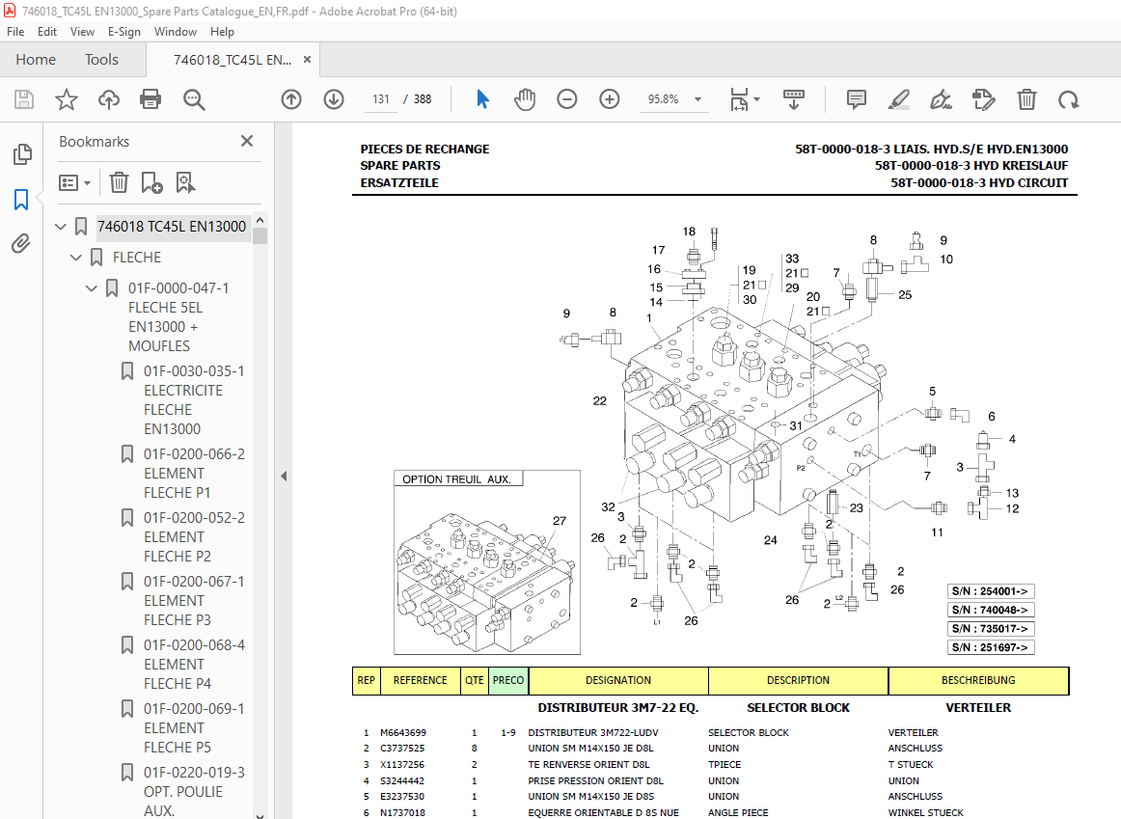Open page thumbnails panel icon
Image resolution: width=1121 pixels, height=819 pixels.
click(x=22, y=153)
